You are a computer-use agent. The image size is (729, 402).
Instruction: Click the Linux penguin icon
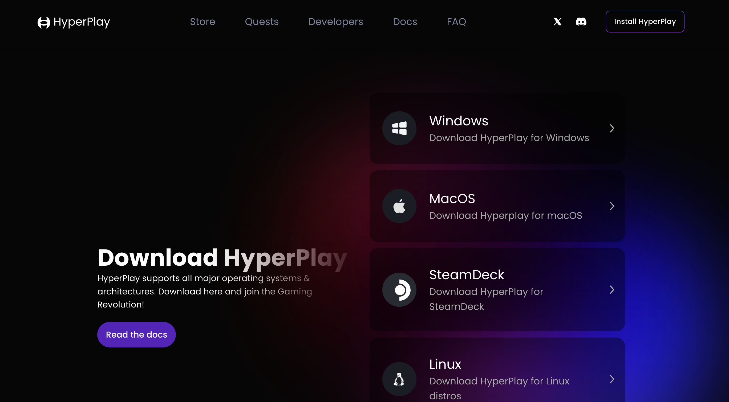[399, 379]
